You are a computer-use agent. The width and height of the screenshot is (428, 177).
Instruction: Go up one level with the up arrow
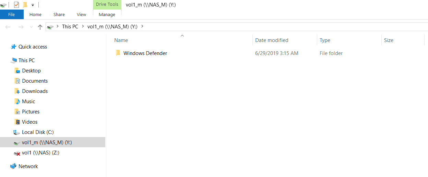coord(40,27)
